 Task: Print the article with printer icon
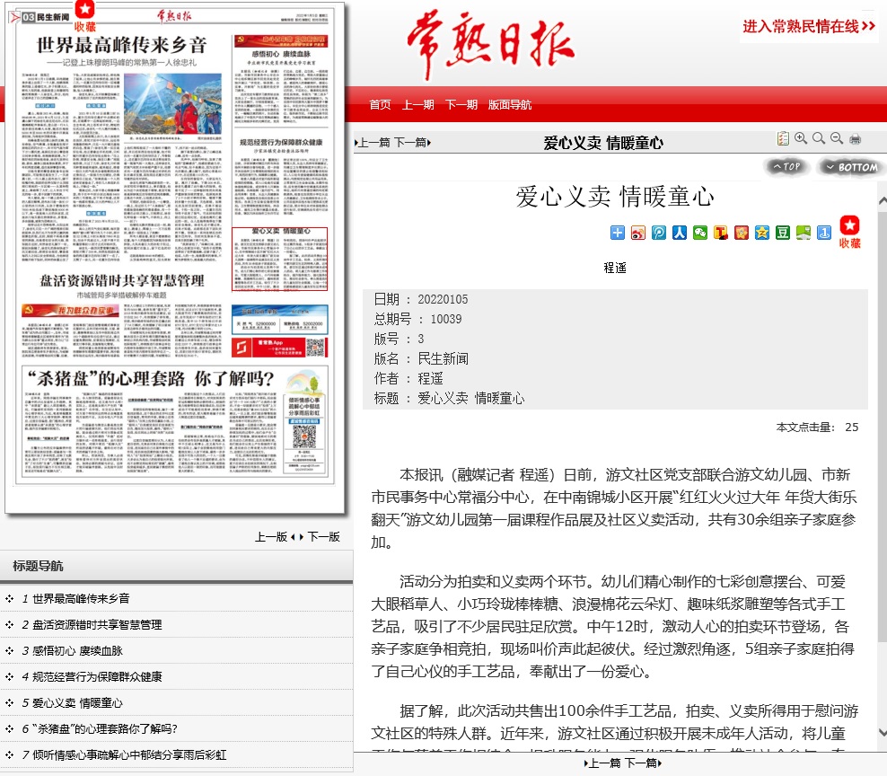click(856, 139)
